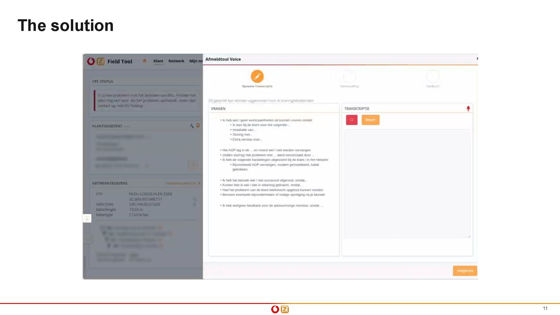Switch to the Netwerk tab
The width and height of the screenshot is (560, 315).
click(176, 61)
